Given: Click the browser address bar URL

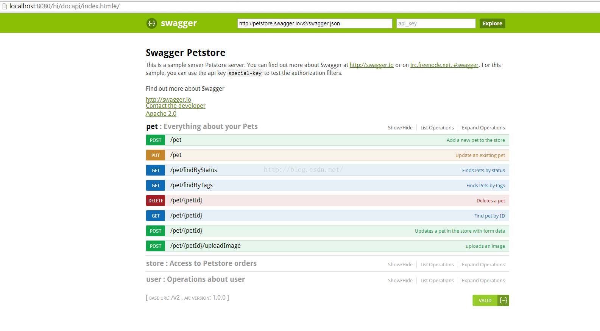Looking at the screenshot, I should click(64, 6).
